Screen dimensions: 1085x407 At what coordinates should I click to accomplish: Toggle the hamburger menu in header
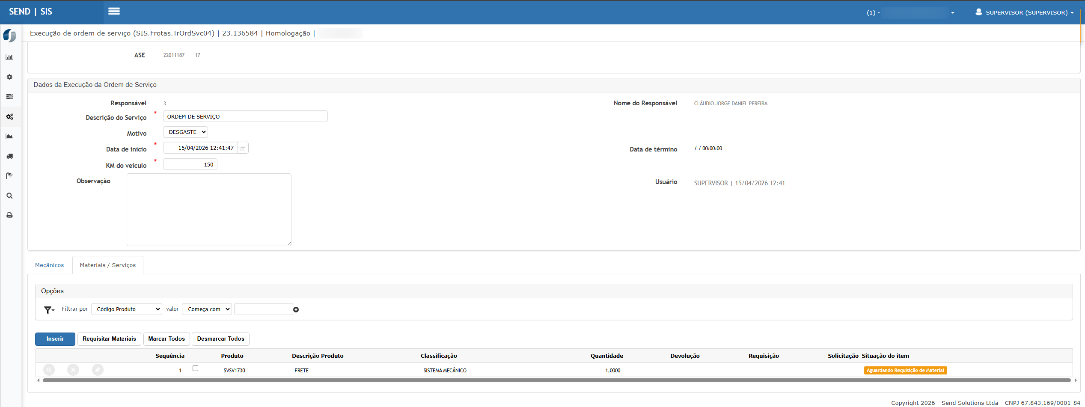114,12
